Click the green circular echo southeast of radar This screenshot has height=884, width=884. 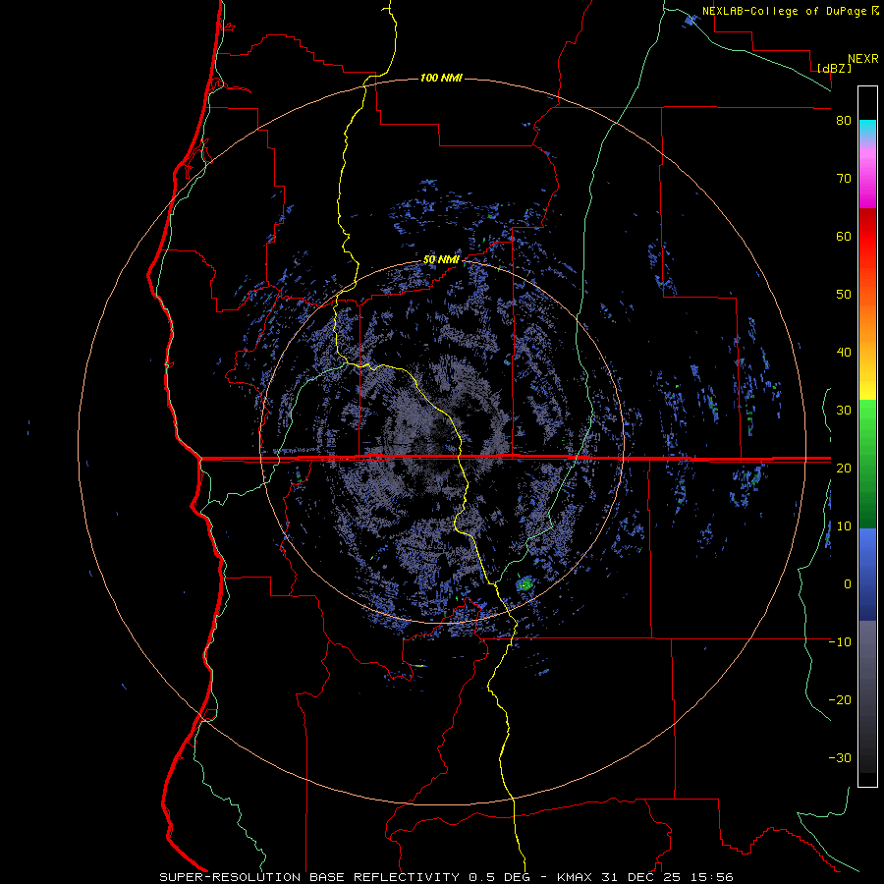coord(526,583)
